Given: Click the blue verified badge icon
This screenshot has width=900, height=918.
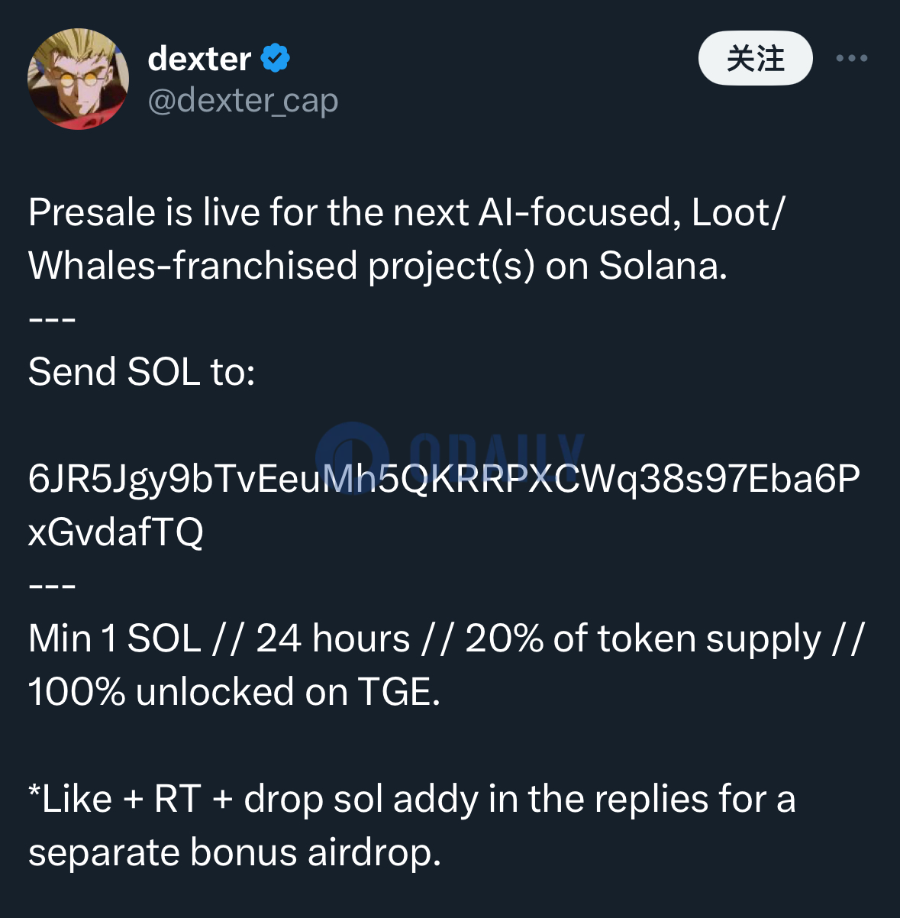Looking at the screenshot, I should (x=276, y=58).
